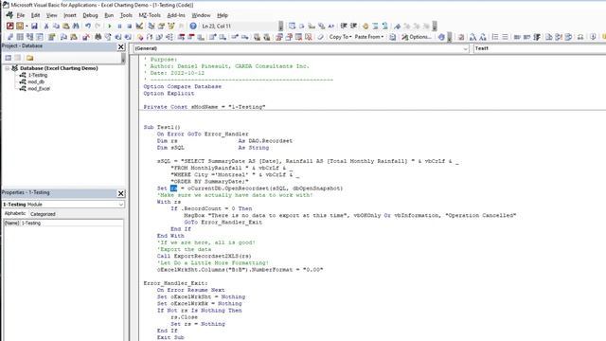Toggle Folders icon in Project panel
606x341 pixels.
(x=29, y=58)
